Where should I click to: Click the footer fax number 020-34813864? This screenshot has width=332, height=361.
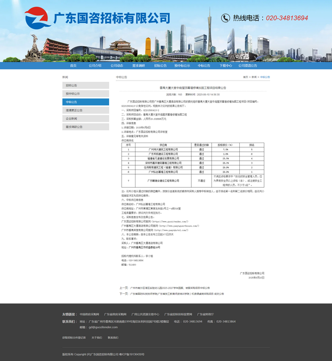click(226, 322)
